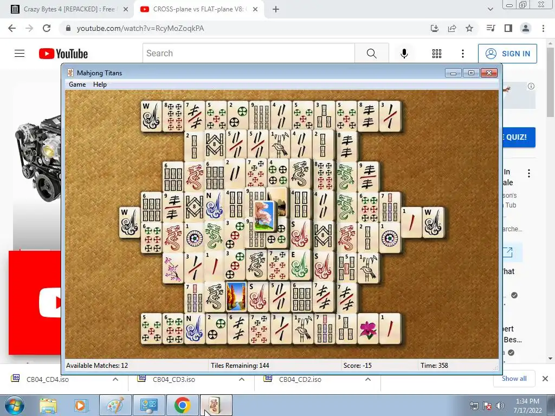Select the 3 bamboo tile at top-right corner
Image resolution: width=555 pixels, height=416 pixels.
point(390,116)
